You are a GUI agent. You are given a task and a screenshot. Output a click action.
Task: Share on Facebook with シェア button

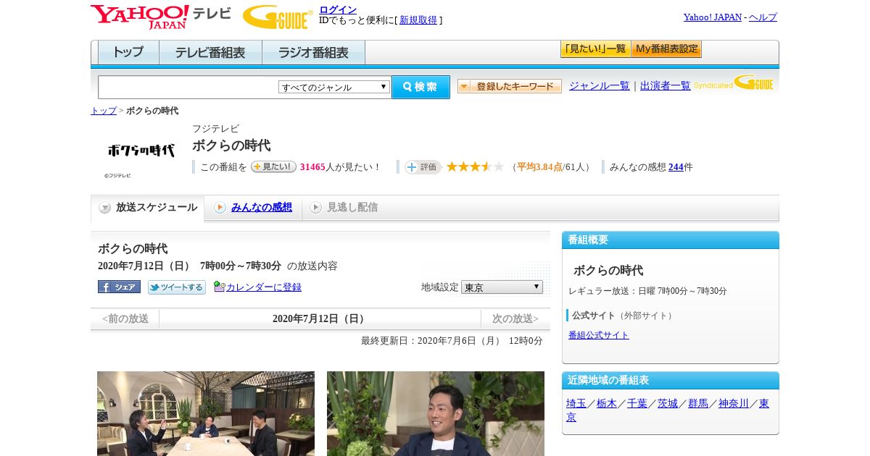click(119, 287)
